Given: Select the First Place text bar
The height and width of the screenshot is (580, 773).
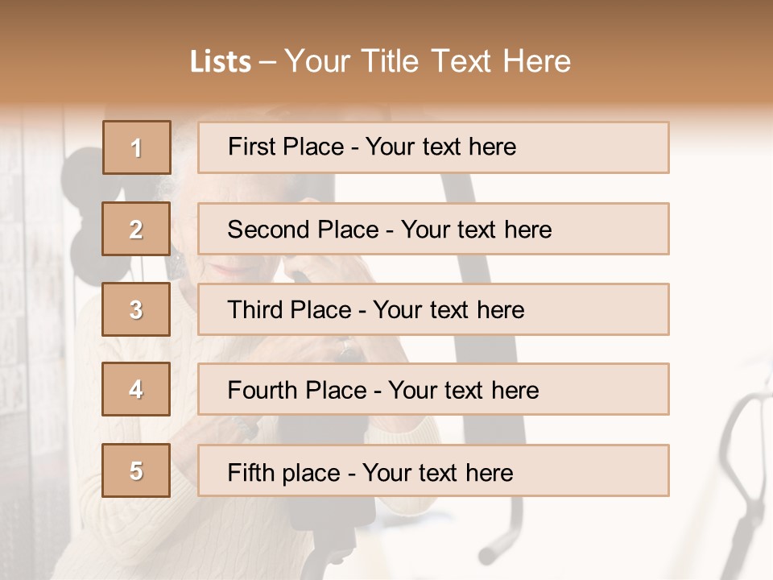Looking at the screenshot, I should pyautogui.click(x=433, y=147).
